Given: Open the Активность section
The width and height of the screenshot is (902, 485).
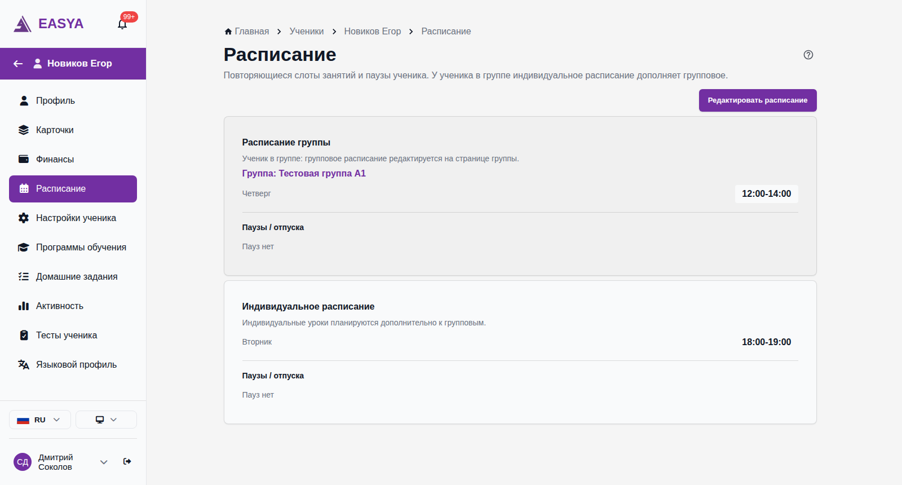Looking at the screenshot, I should pyautogui.click(x=73, y=306).
